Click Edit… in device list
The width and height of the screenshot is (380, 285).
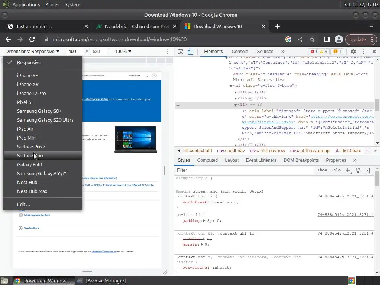tap(43, 204)
